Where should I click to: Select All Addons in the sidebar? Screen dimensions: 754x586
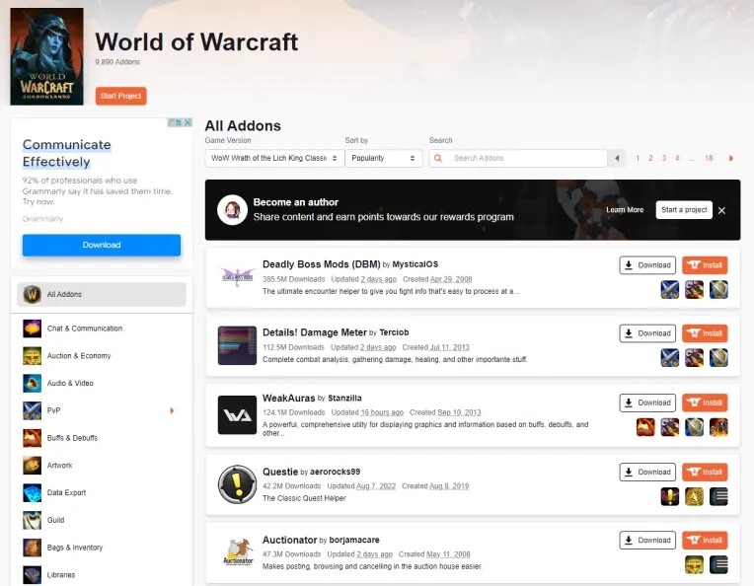pyautogui.click(x=102, y=294)
